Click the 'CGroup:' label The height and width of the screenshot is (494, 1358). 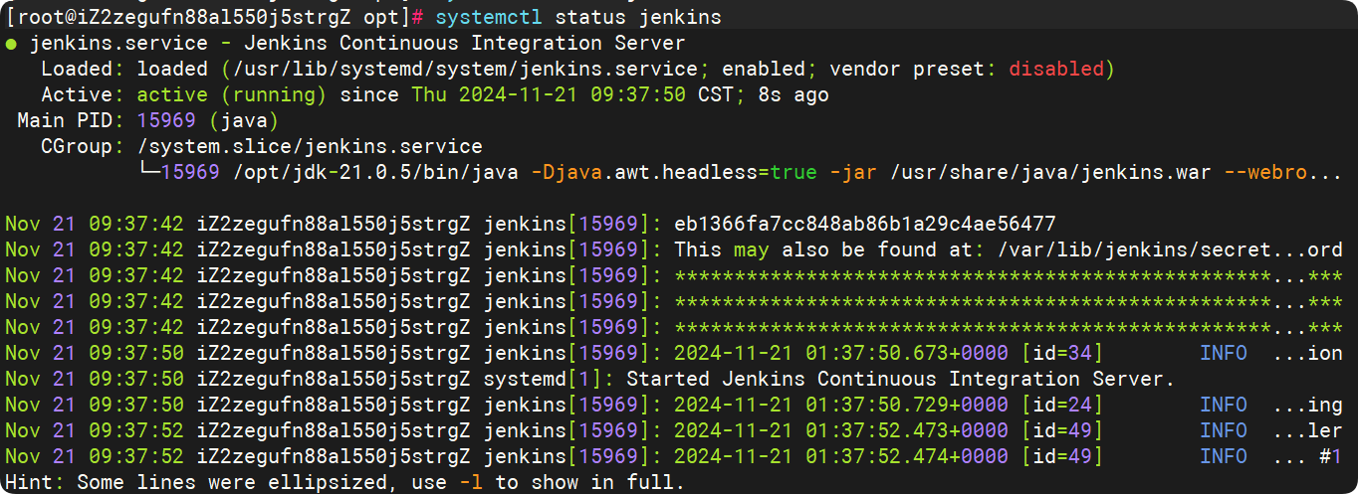[84, 147]
